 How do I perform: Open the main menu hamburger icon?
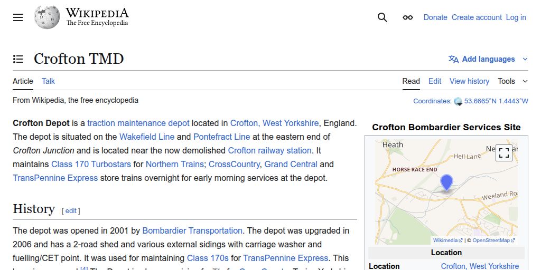(18, 17)
